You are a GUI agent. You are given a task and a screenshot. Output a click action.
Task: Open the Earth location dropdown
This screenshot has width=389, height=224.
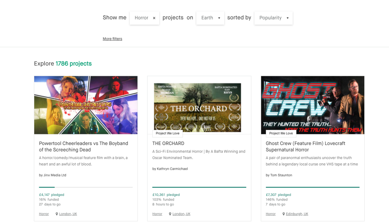click(x=210, y=18)
